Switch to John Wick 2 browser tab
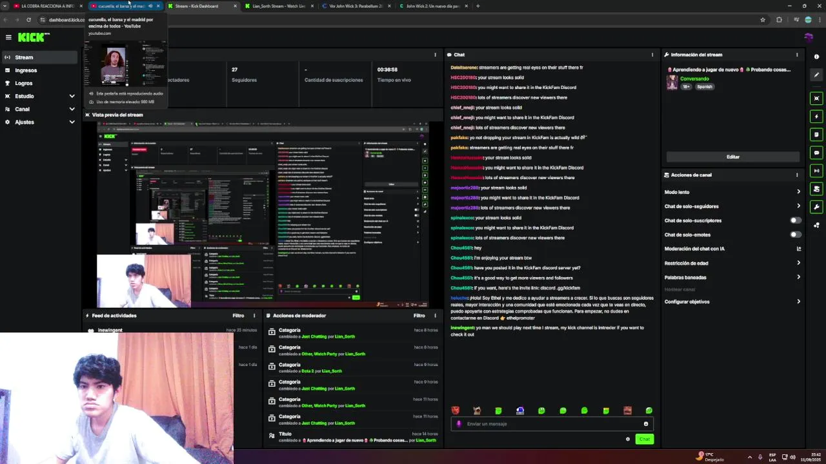The width and height of the screenshot is (826, 464). click(432, 6)
